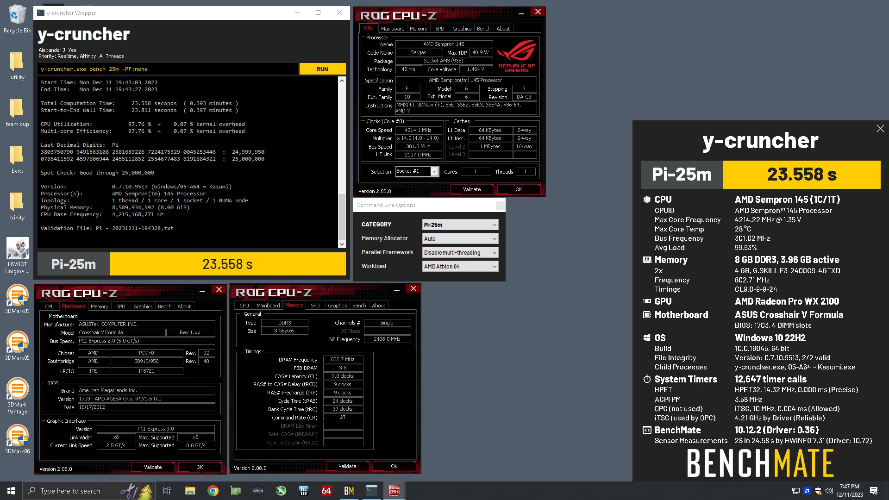The height and width of the screenshot is (500, 889).
Task: Launch the 3DMark05 desktop shortcut
Action: click(x=17, y=346)
